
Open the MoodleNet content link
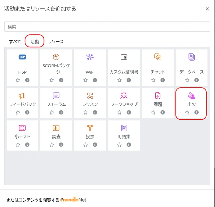tap(73, 200)
